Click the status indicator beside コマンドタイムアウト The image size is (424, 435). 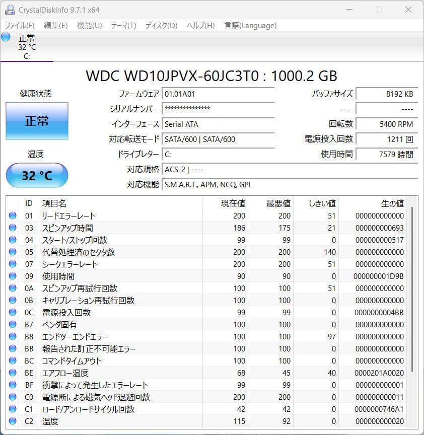13,360
